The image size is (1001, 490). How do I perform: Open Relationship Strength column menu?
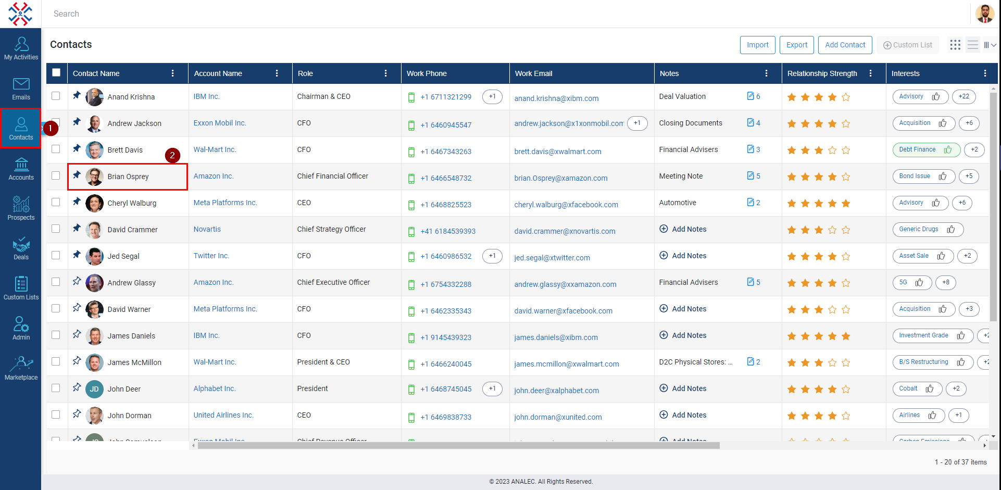870,73
